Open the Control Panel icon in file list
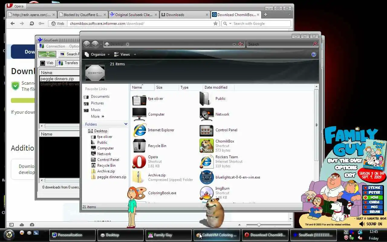387x242 pixels. (207, 130)
